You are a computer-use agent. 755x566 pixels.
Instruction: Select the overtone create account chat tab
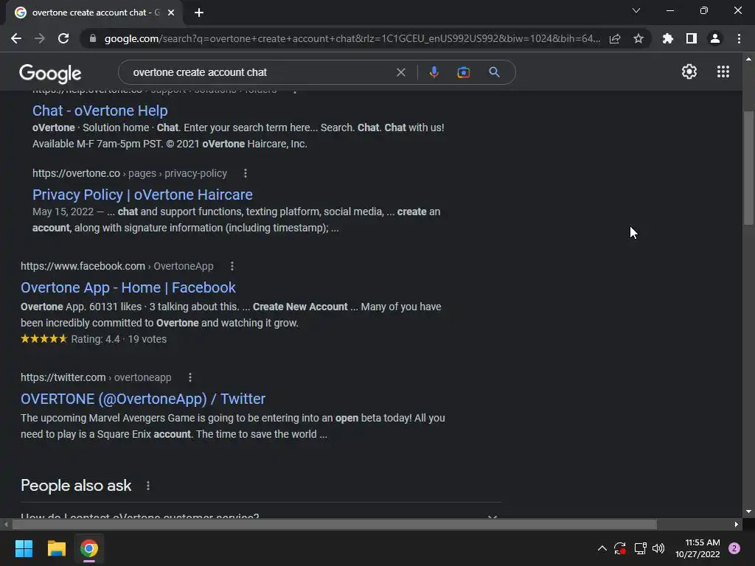(94, 13)
